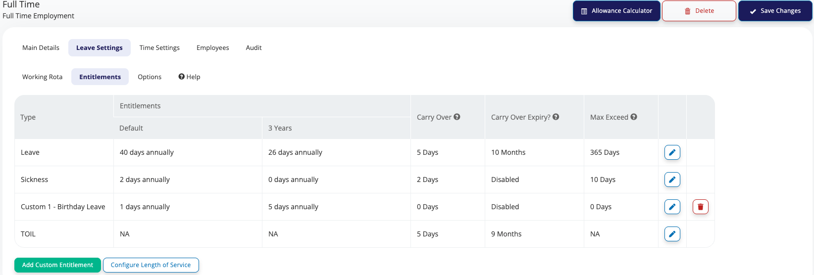Add Custom Entitlement
Viewport: 814px width, 275px height.
pos(57,265)
